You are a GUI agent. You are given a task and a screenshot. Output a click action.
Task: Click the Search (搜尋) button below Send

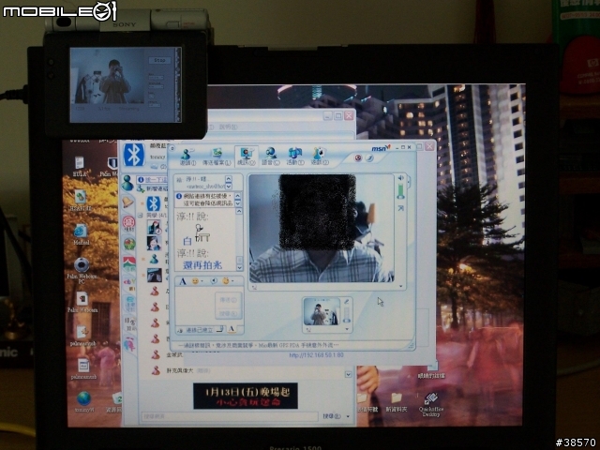tap(228, 314)
